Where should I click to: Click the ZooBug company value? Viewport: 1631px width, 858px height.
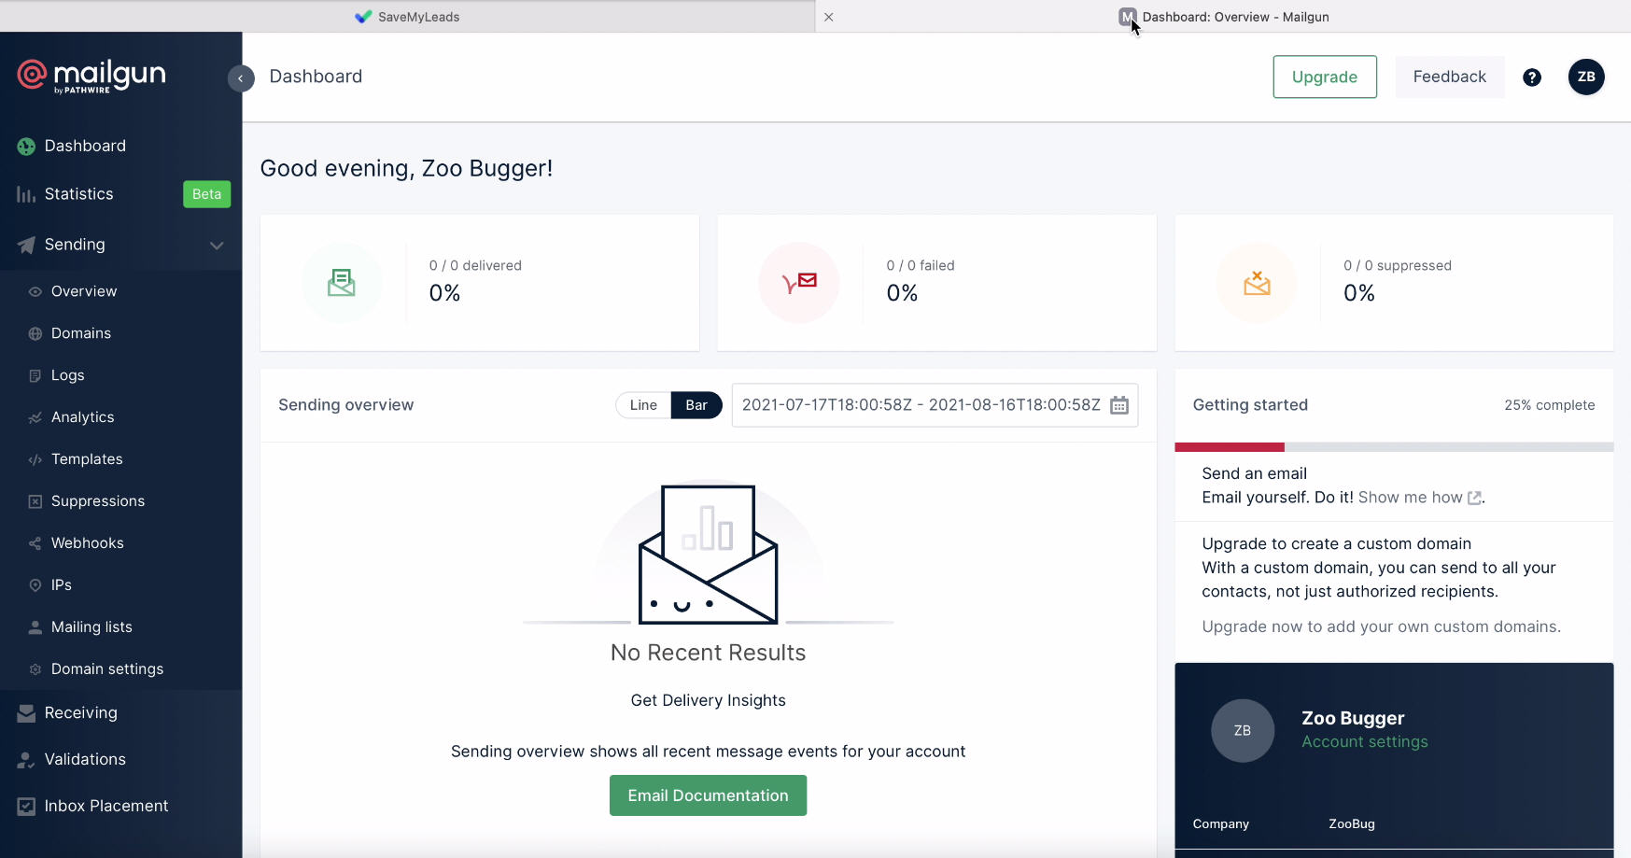click(x=1352, y=824)
